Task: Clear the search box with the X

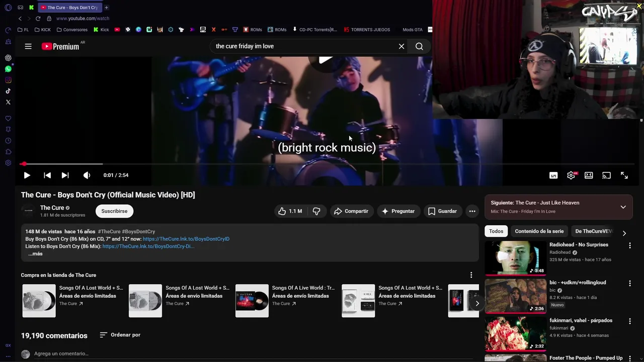Action: tap(401, 46)
